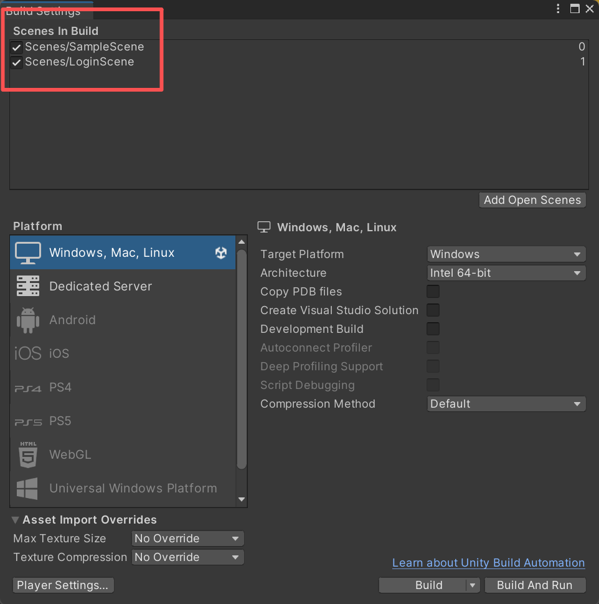Open the window kebab options menu

pos(558,9)
